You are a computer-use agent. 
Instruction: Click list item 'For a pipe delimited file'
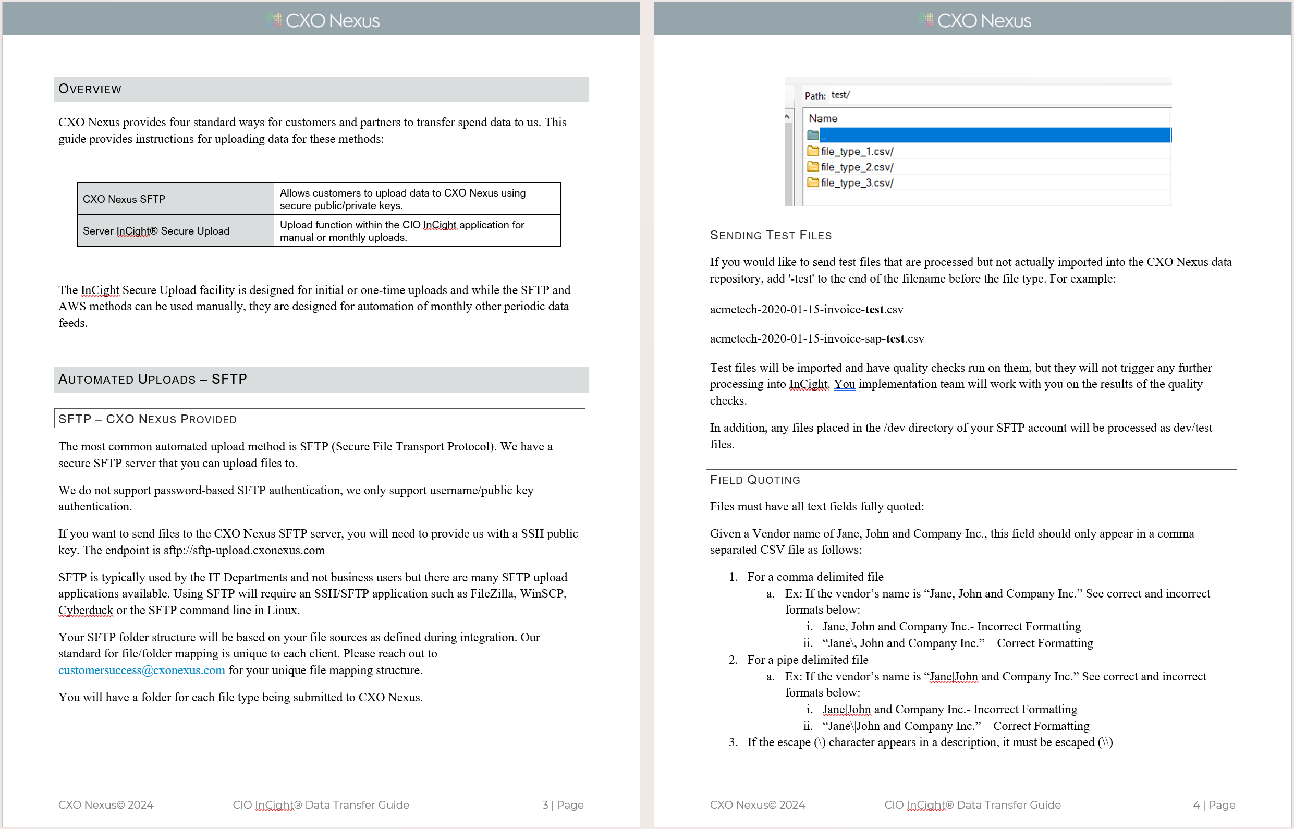[808, 660]
